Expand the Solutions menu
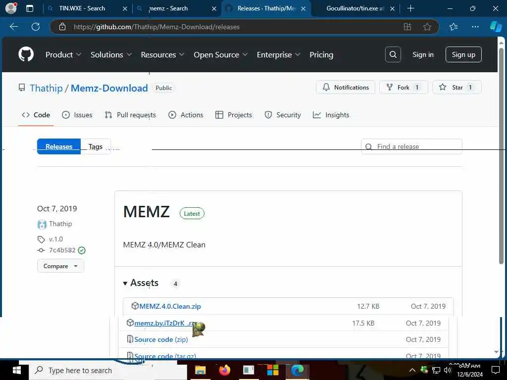 coord(111,54)
